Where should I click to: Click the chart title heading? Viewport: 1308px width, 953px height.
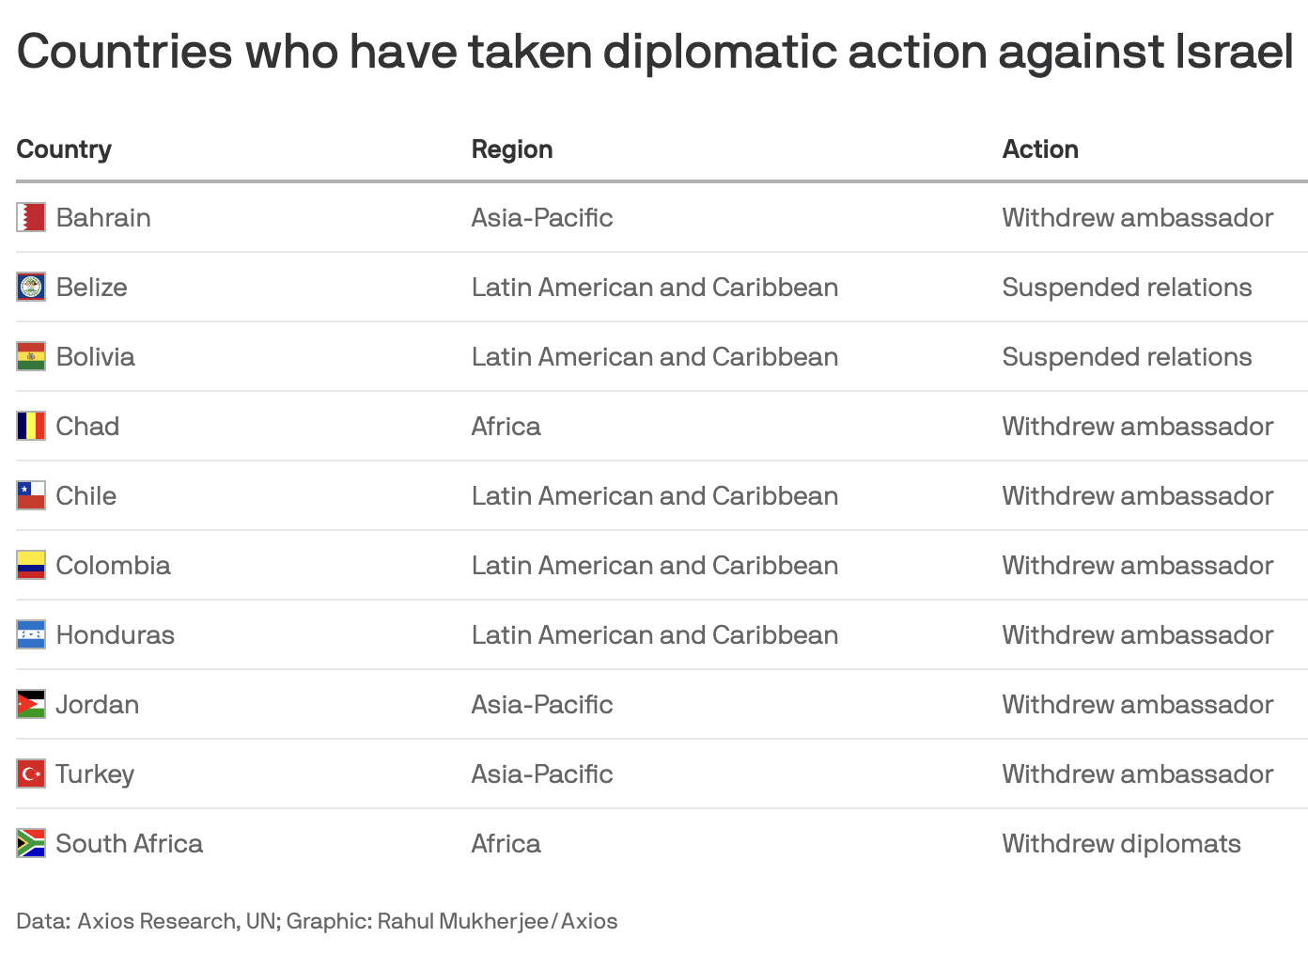point(655,51)
